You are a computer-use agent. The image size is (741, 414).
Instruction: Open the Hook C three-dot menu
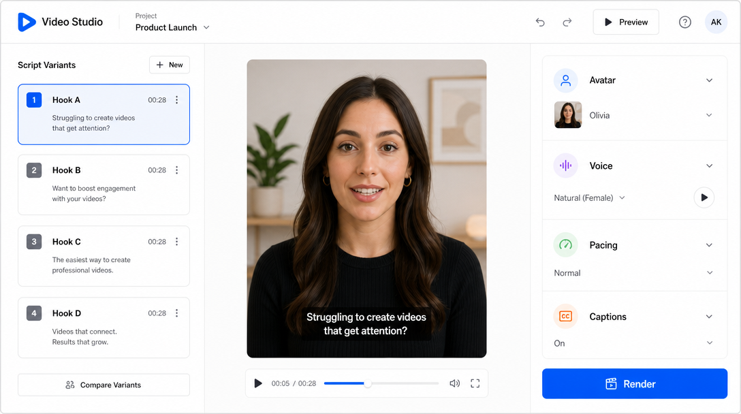pos(177,242)
